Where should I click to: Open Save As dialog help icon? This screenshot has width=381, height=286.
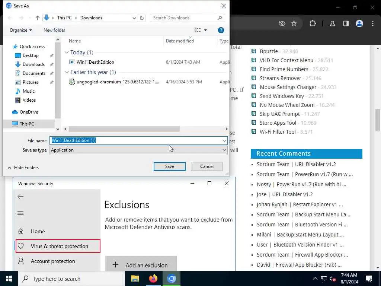(x=221, y=30)
